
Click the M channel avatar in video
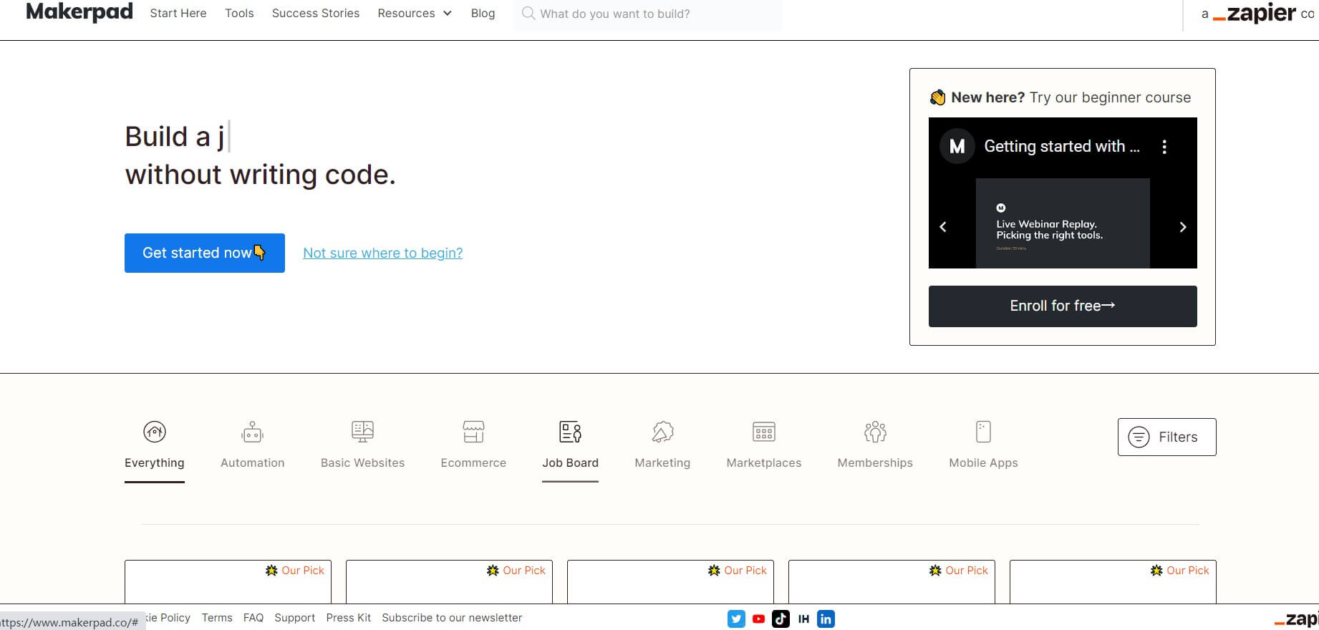957,147
